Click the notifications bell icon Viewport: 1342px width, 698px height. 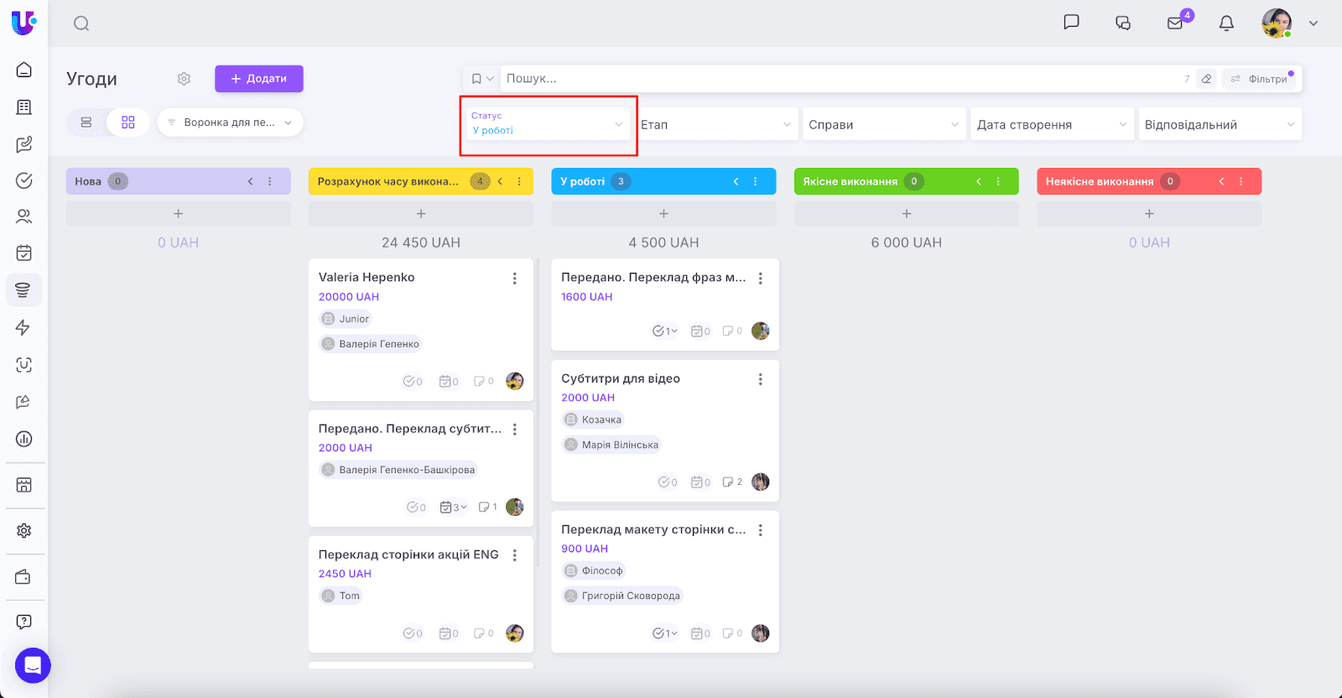pyautogui.click(x=1226, y=23)
